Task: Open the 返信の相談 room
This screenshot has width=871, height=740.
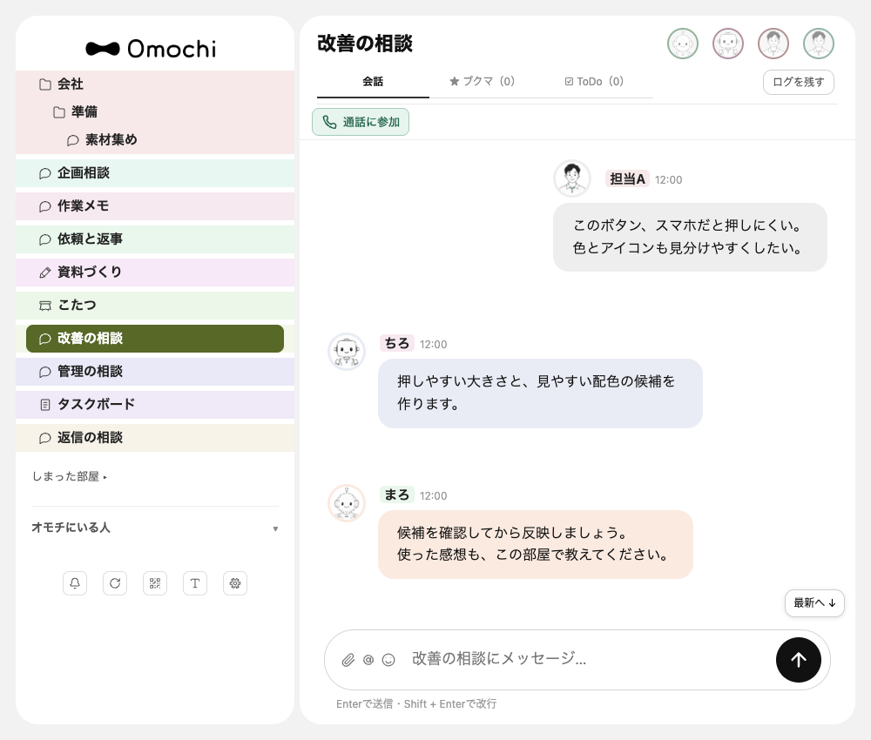Action: (x=155, y=438)
